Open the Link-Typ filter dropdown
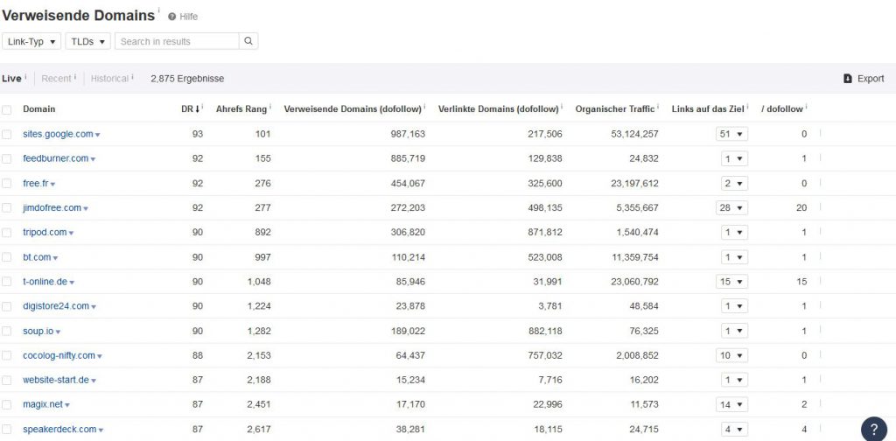 coord(31,41)
